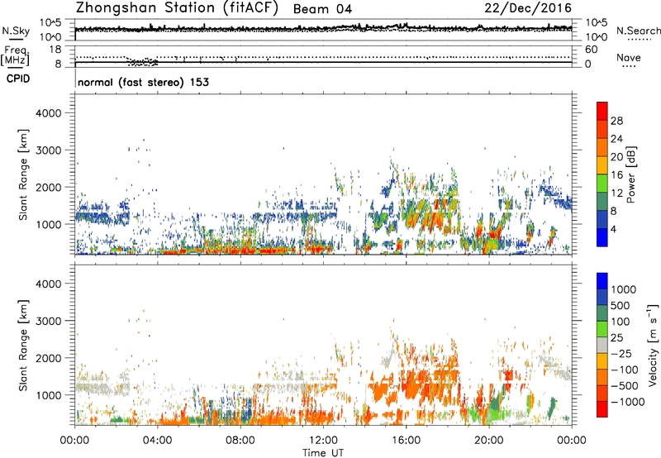This screenshot has width=661, height=458.
Task: Click the Zhongshan Station (fitACF) title
Action: (x=177, y=8)
